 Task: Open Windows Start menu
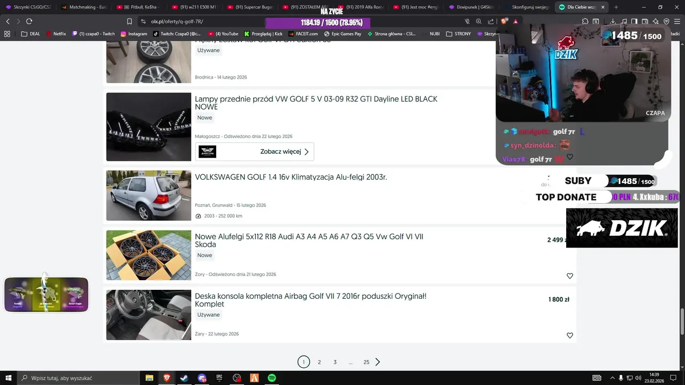coord(8,378)
